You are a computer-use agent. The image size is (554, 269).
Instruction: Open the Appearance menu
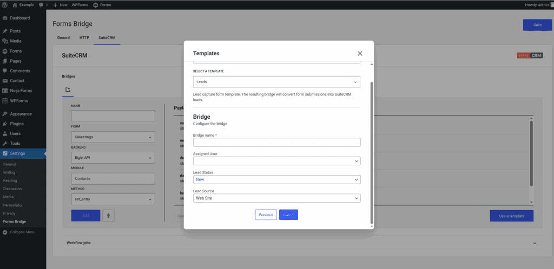coord(23,114)
